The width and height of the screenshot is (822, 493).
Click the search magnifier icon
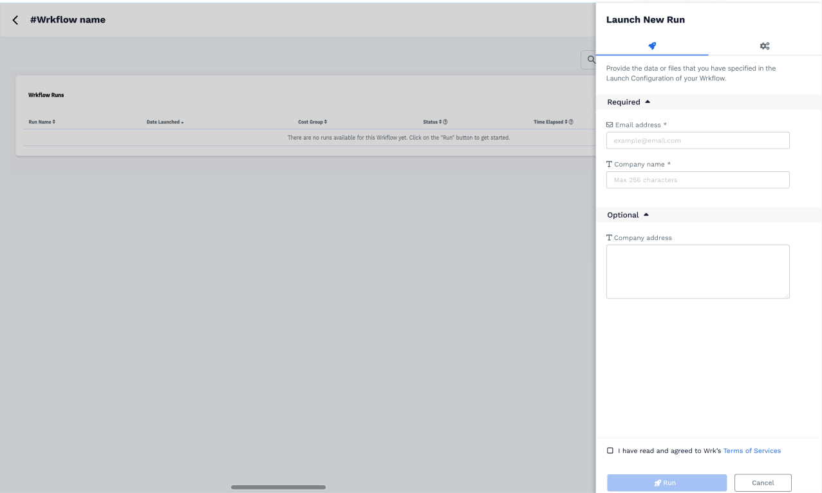click(590, 60)
